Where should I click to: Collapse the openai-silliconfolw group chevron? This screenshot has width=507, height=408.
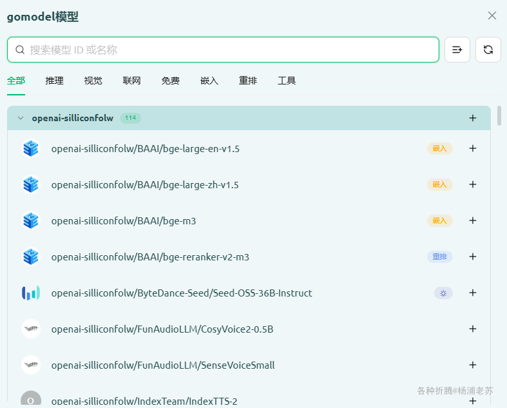[x=21, y=118]
